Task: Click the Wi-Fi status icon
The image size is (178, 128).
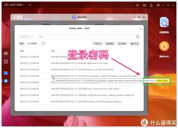Action: click(30, 5)
